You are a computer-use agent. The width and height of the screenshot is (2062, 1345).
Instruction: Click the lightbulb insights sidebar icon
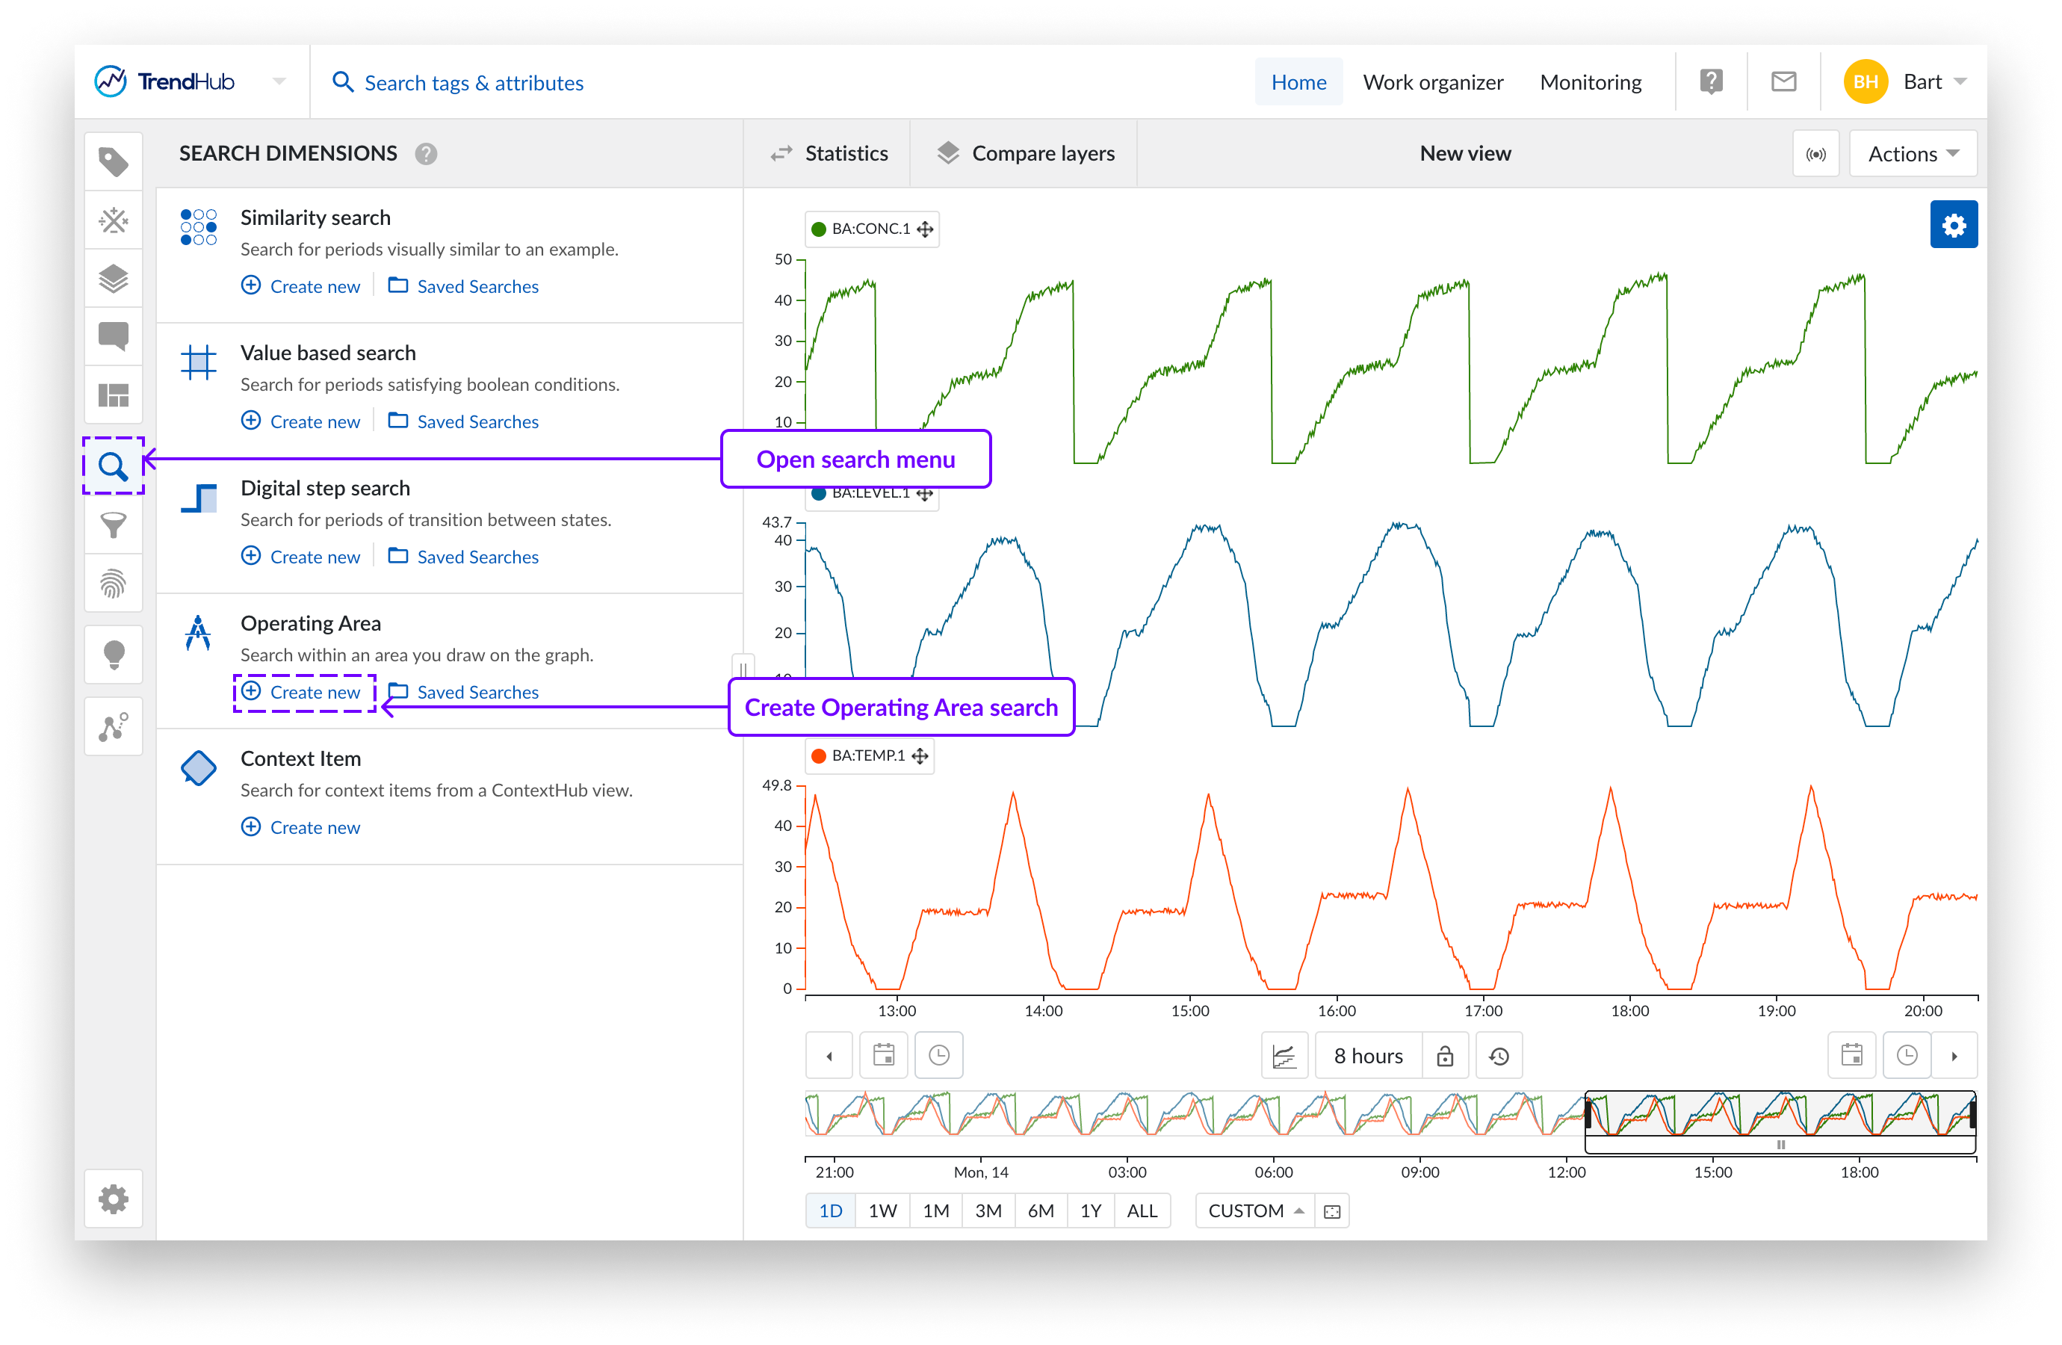(114, 655)
